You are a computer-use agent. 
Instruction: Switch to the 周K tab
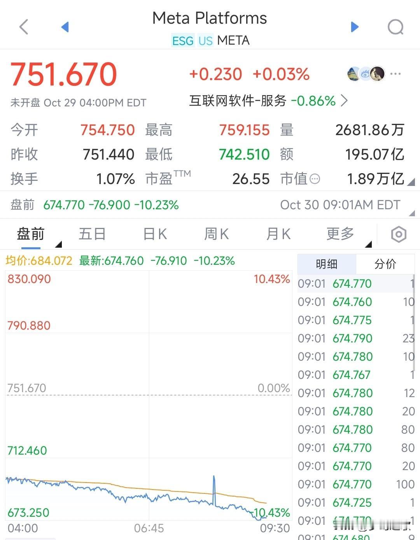[x=216, y=234]
